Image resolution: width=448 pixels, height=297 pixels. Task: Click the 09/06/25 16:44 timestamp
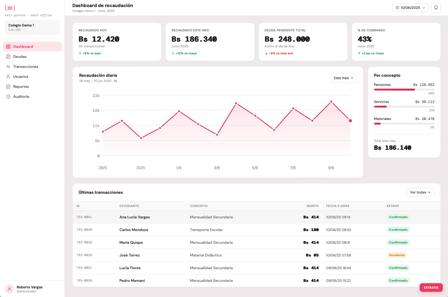coord(339,268)
